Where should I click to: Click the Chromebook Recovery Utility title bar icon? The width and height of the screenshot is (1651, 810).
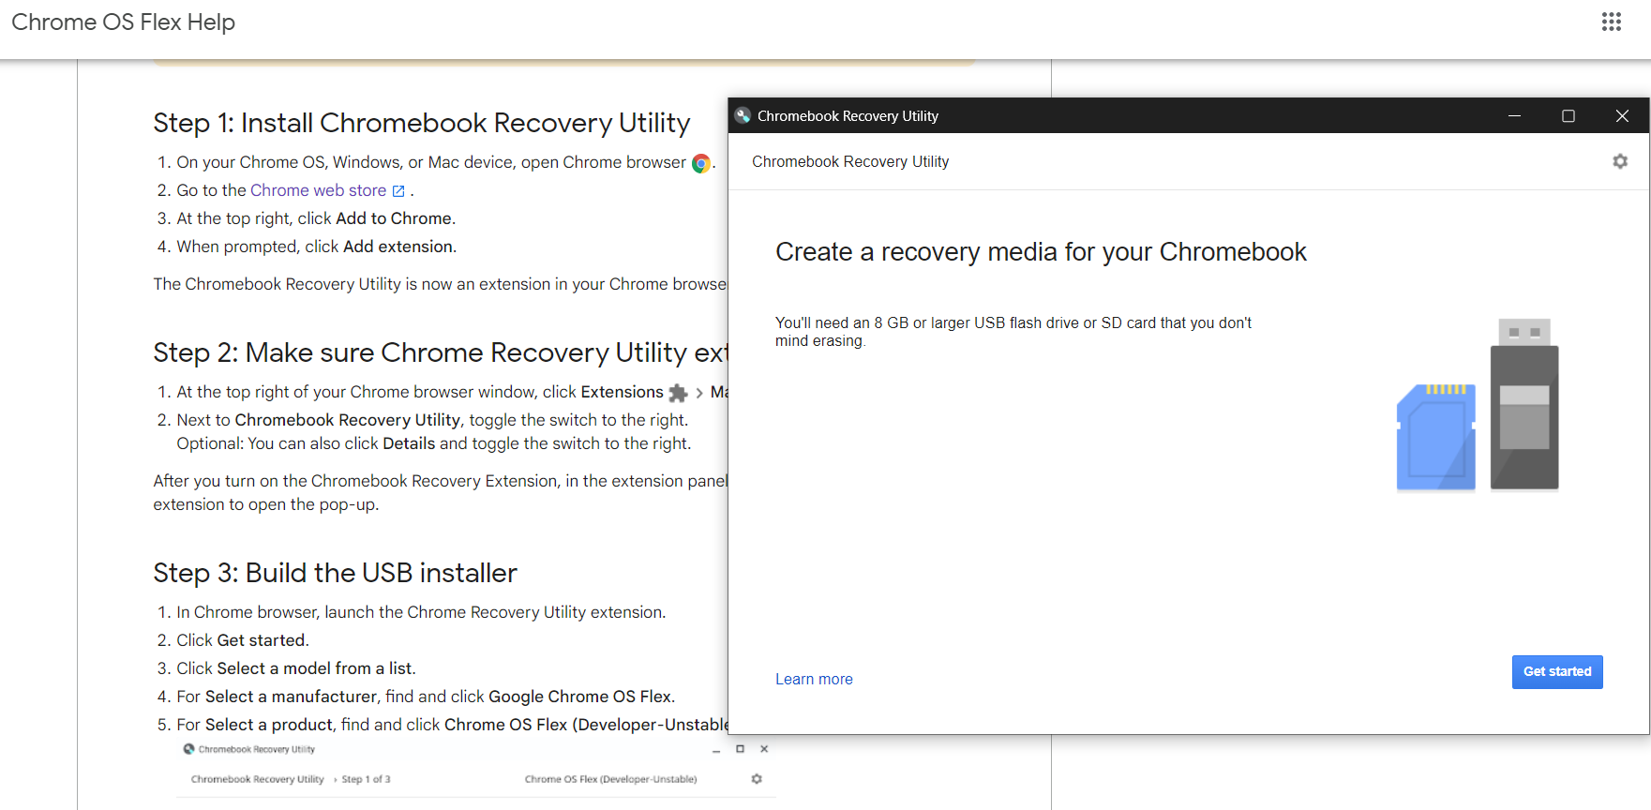point(743,115)
